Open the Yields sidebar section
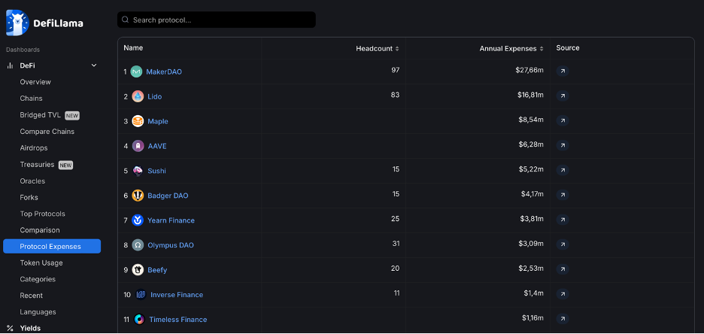 point(30,328)
